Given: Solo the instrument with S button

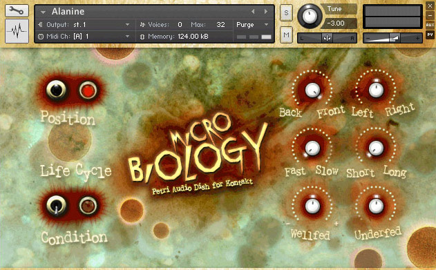Looking at the screenshot, I should coord(286,13).
